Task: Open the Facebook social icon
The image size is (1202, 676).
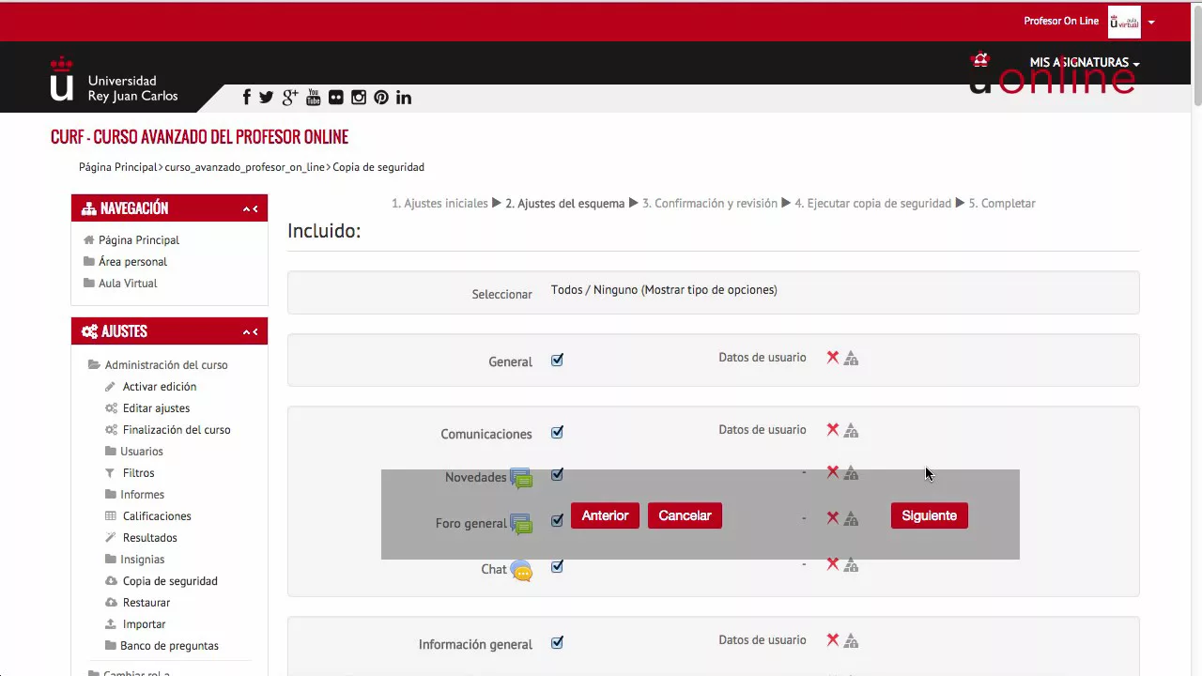Action: (x=247, y=97)
